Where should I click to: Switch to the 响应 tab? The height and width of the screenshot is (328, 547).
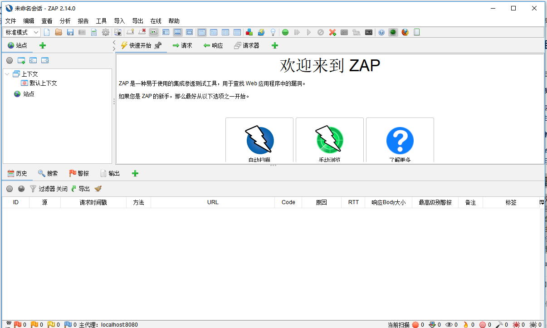pyautogui.click(x=213, y=45)
